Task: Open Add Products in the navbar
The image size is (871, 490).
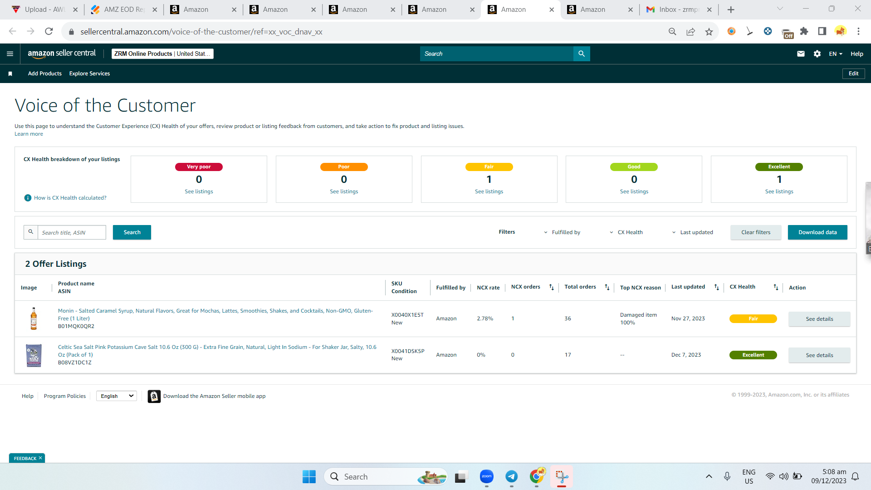Action: click(45, 73)
